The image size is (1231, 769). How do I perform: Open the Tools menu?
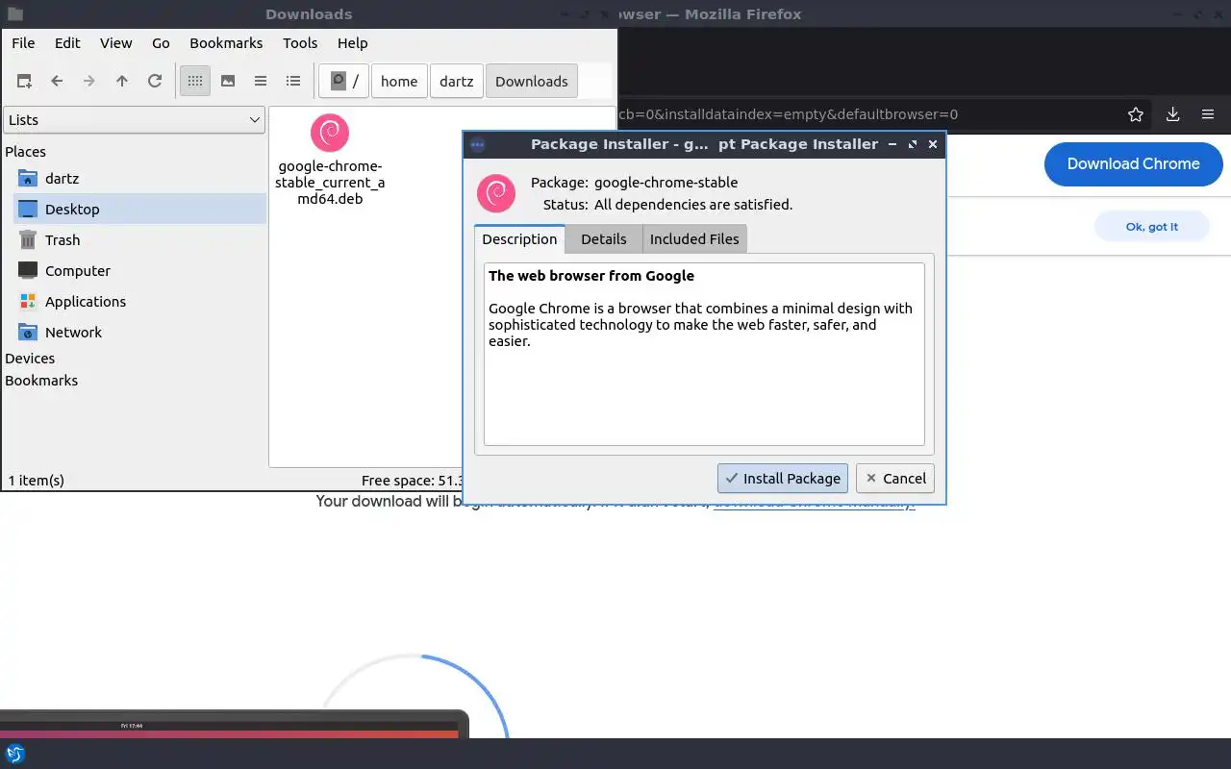300,43
